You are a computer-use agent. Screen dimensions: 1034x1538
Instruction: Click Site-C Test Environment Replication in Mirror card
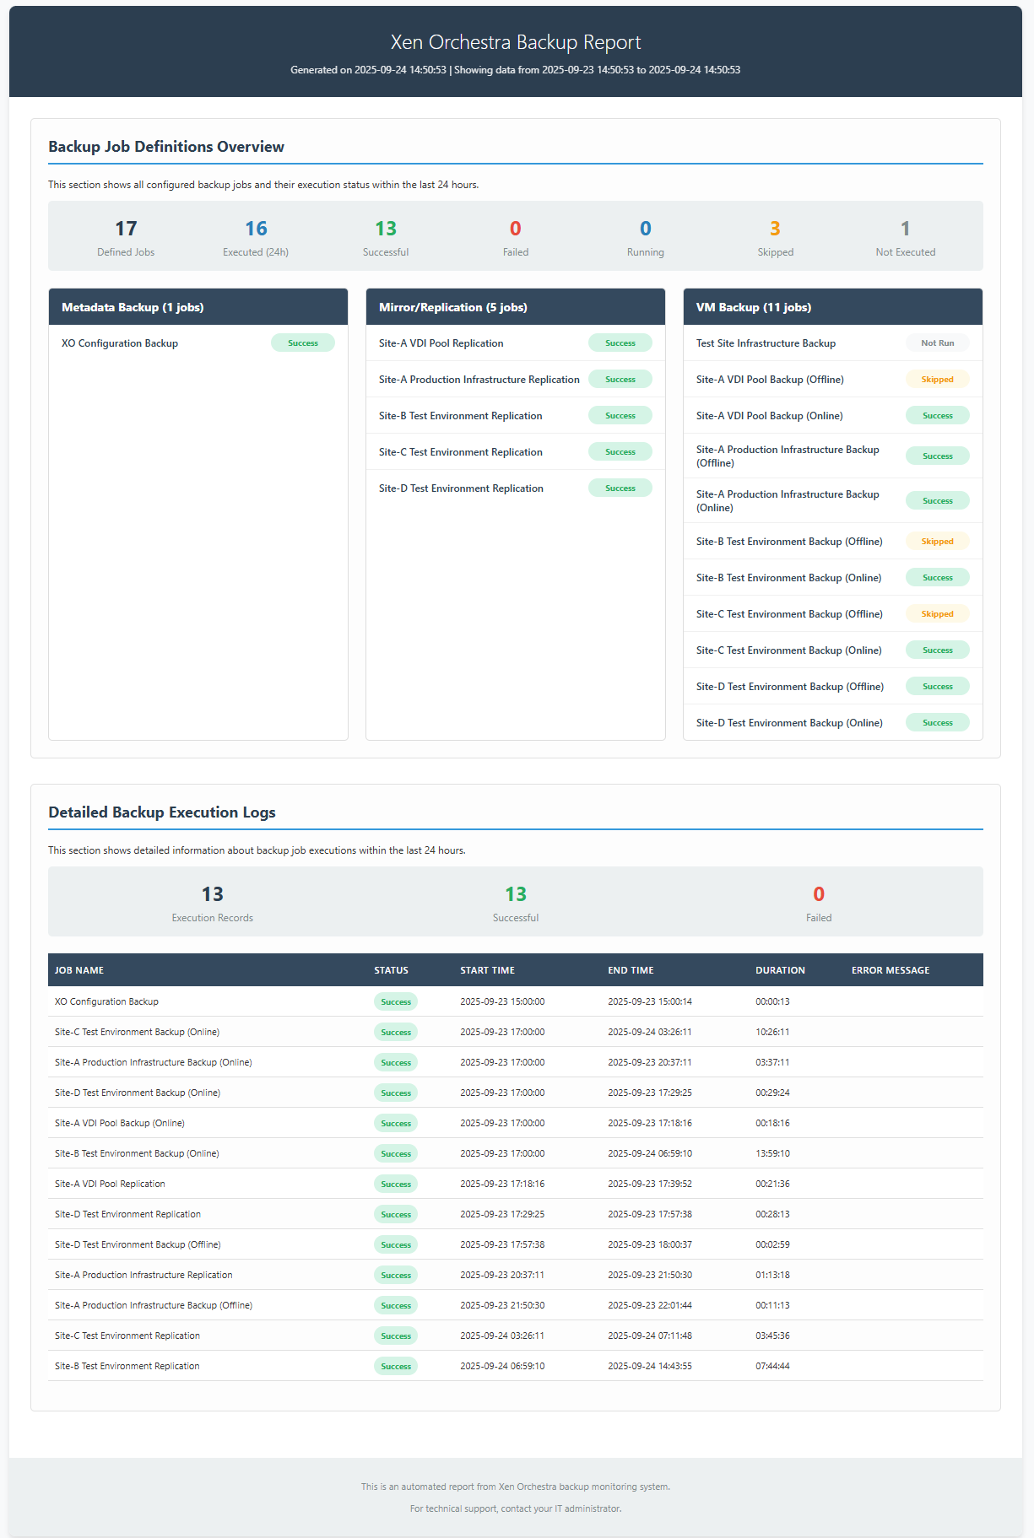(461, 452)
